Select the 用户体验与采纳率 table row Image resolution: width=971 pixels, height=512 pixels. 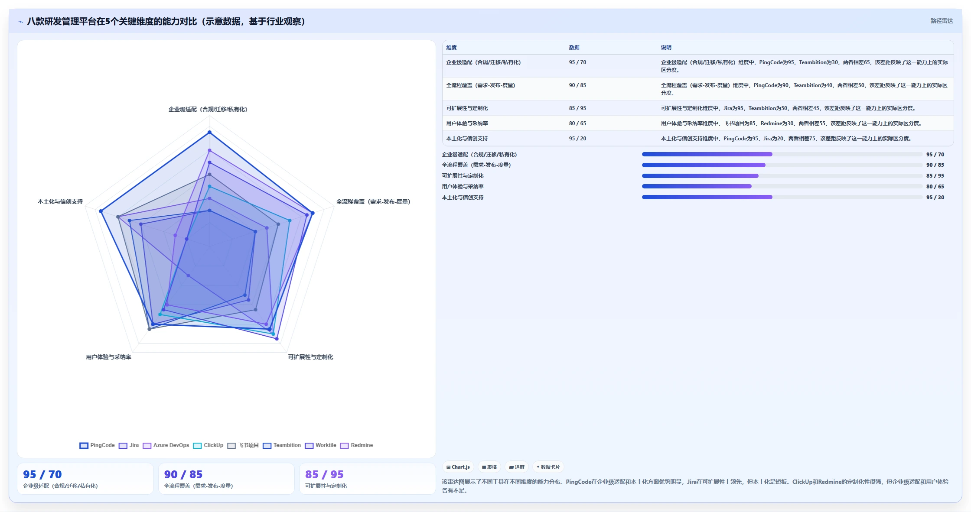coord(698,123)
